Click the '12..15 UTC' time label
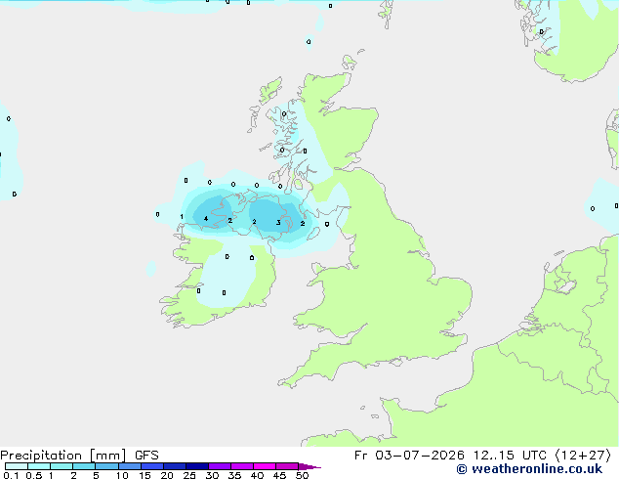This screenshot has width=619, height=479. pyautogui.click(x=510, y=456)
